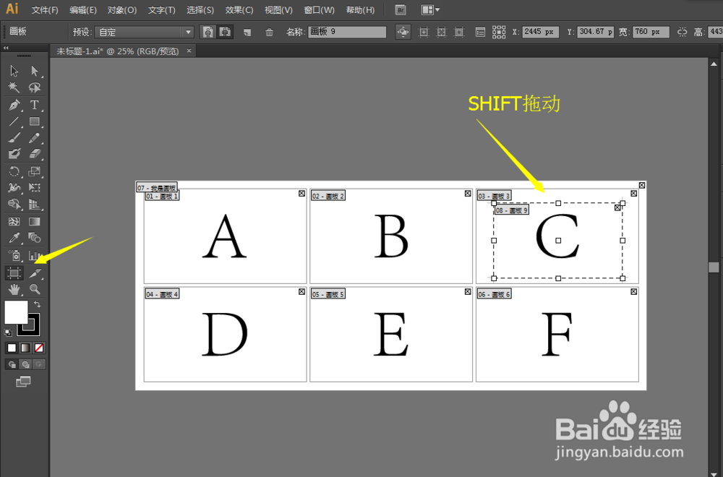Image resolution: width=723 pixels, height=477 pixels.
Task: Select the Selection tool (black arrow)
Action: (x=14, y=71)
